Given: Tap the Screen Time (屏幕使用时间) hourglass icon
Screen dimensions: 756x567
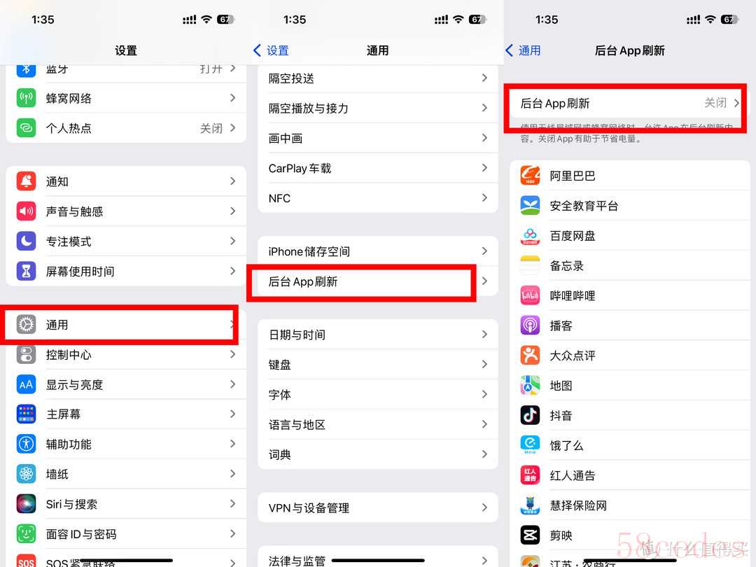Looking at the screenshot, I should coord(26,271).
